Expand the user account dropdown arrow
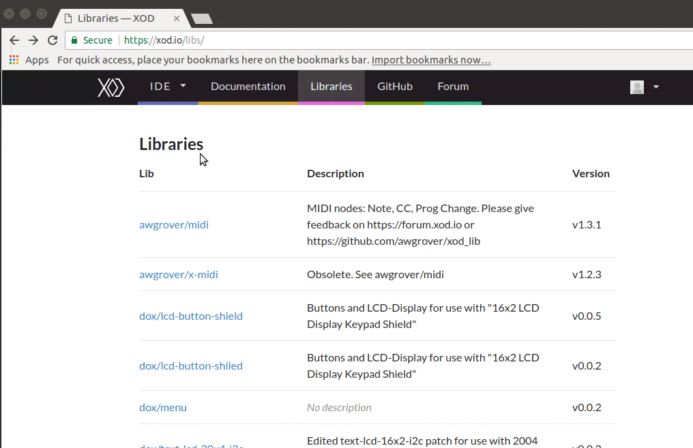693x448 pixels. pyautogui.click(x=656, y=87)
